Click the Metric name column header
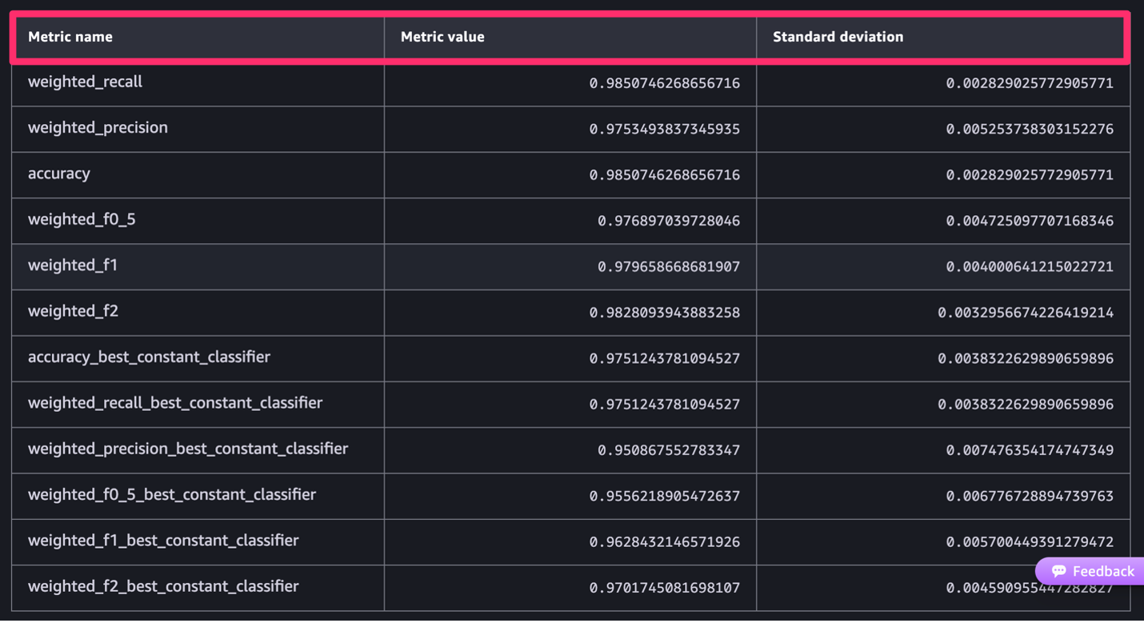Image resolution: width=1144 pixels, height=623 pixels. pos(70,37)
